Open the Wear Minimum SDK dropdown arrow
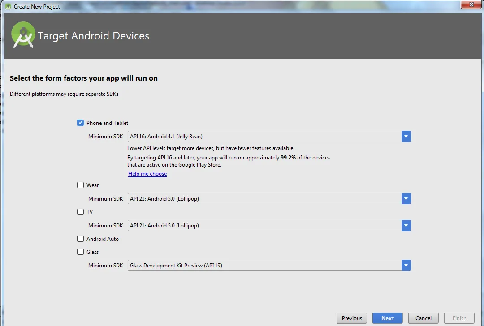The height and width of the screenshot is (326, 484). [406, 199]
